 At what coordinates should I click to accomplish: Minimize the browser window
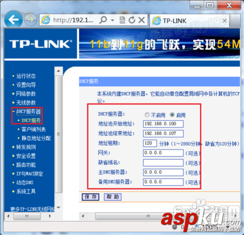[197, 6]
